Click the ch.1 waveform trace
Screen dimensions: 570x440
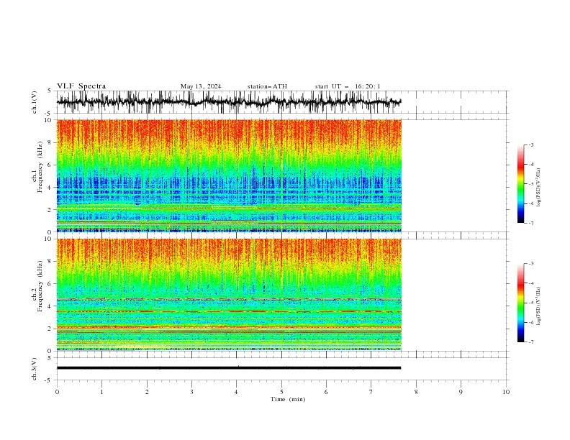229,102
